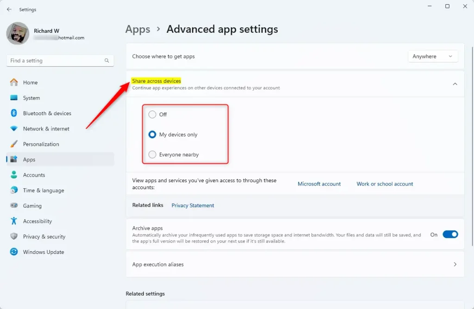Click the back arrow in title bar
This screenshot has width=474, height=309.
[x=9, y=9]
